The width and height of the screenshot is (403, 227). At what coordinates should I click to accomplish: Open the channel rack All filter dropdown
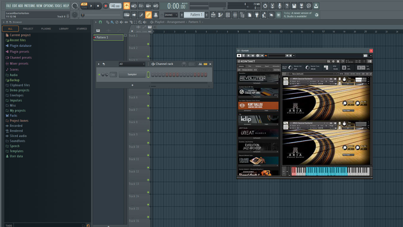pyautogui.click(x=132, y=64)
